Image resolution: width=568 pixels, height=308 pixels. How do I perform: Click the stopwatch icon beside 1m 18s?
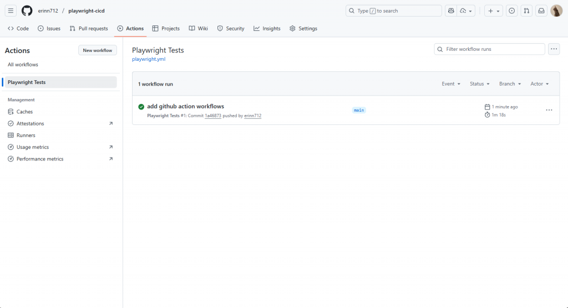tap(487, 115)
